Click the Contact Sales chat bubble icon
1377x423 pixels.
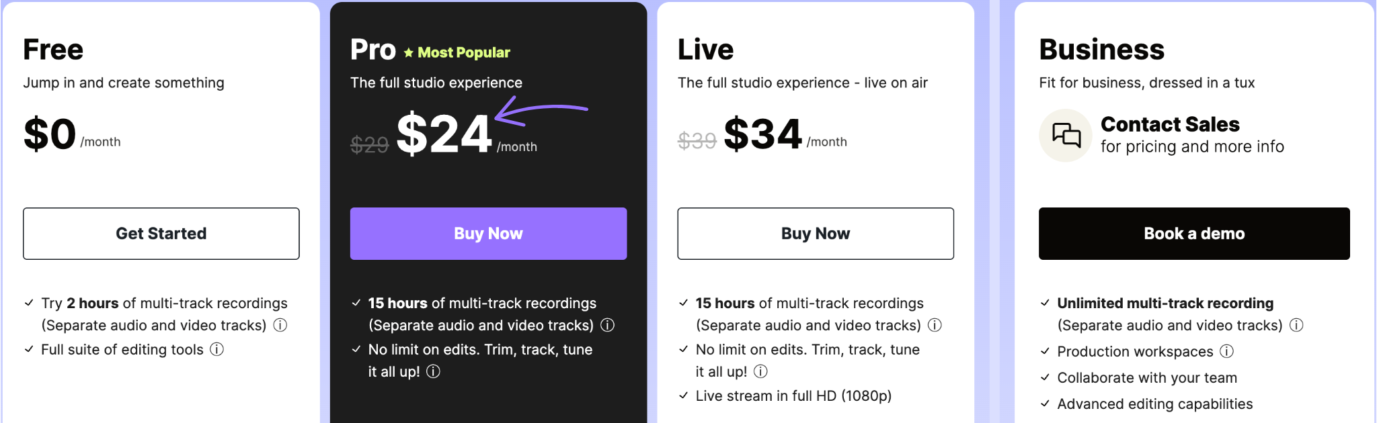(1066, 136)
